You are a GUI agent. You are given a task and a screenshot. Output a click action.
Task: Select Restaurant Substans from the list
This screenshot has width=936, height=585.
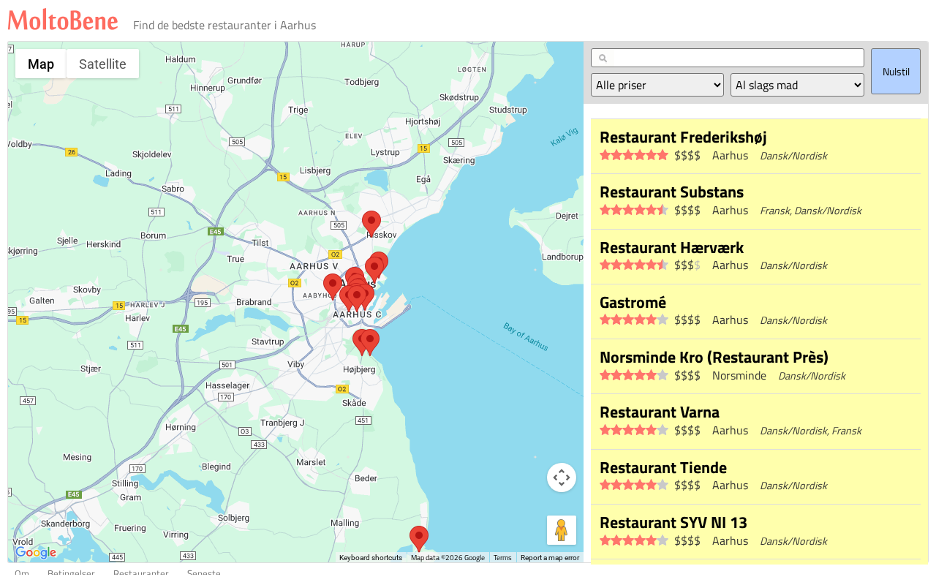(671, 192)
